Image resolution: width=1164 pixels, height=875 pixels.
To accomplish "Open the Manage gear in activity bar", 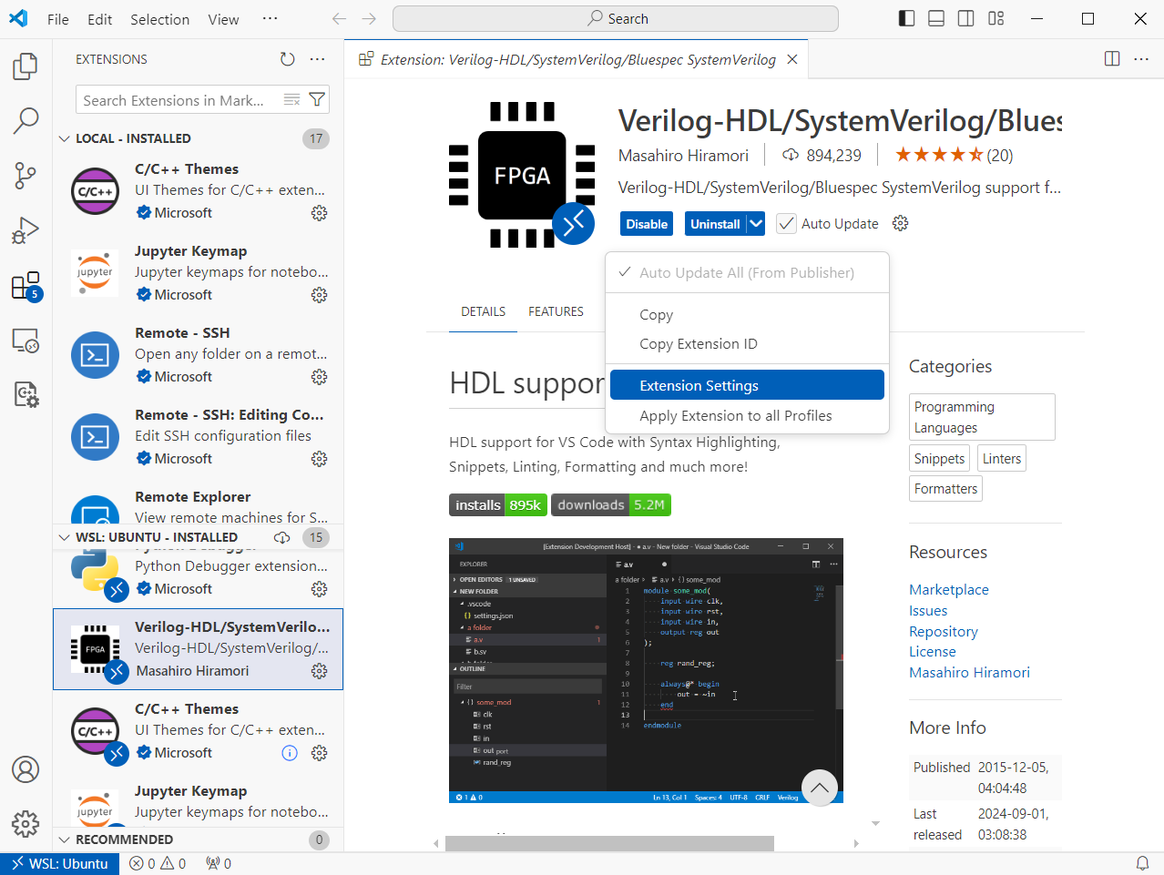I will pyautogui.click(x=26, y=823).
